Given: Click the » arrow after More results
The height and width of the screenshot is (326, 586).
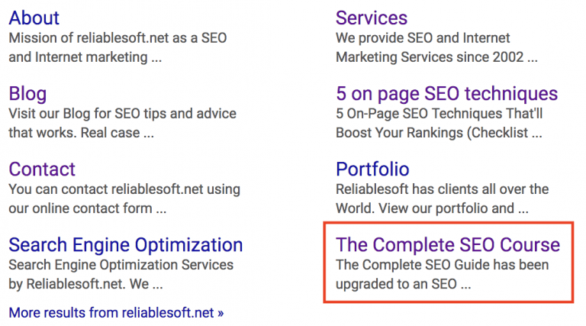Looking at the screenshot, I should pos(221,312).
